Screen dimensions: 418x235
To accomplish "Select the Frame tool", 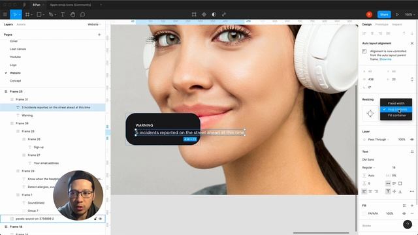I will (x=27, y=14).
